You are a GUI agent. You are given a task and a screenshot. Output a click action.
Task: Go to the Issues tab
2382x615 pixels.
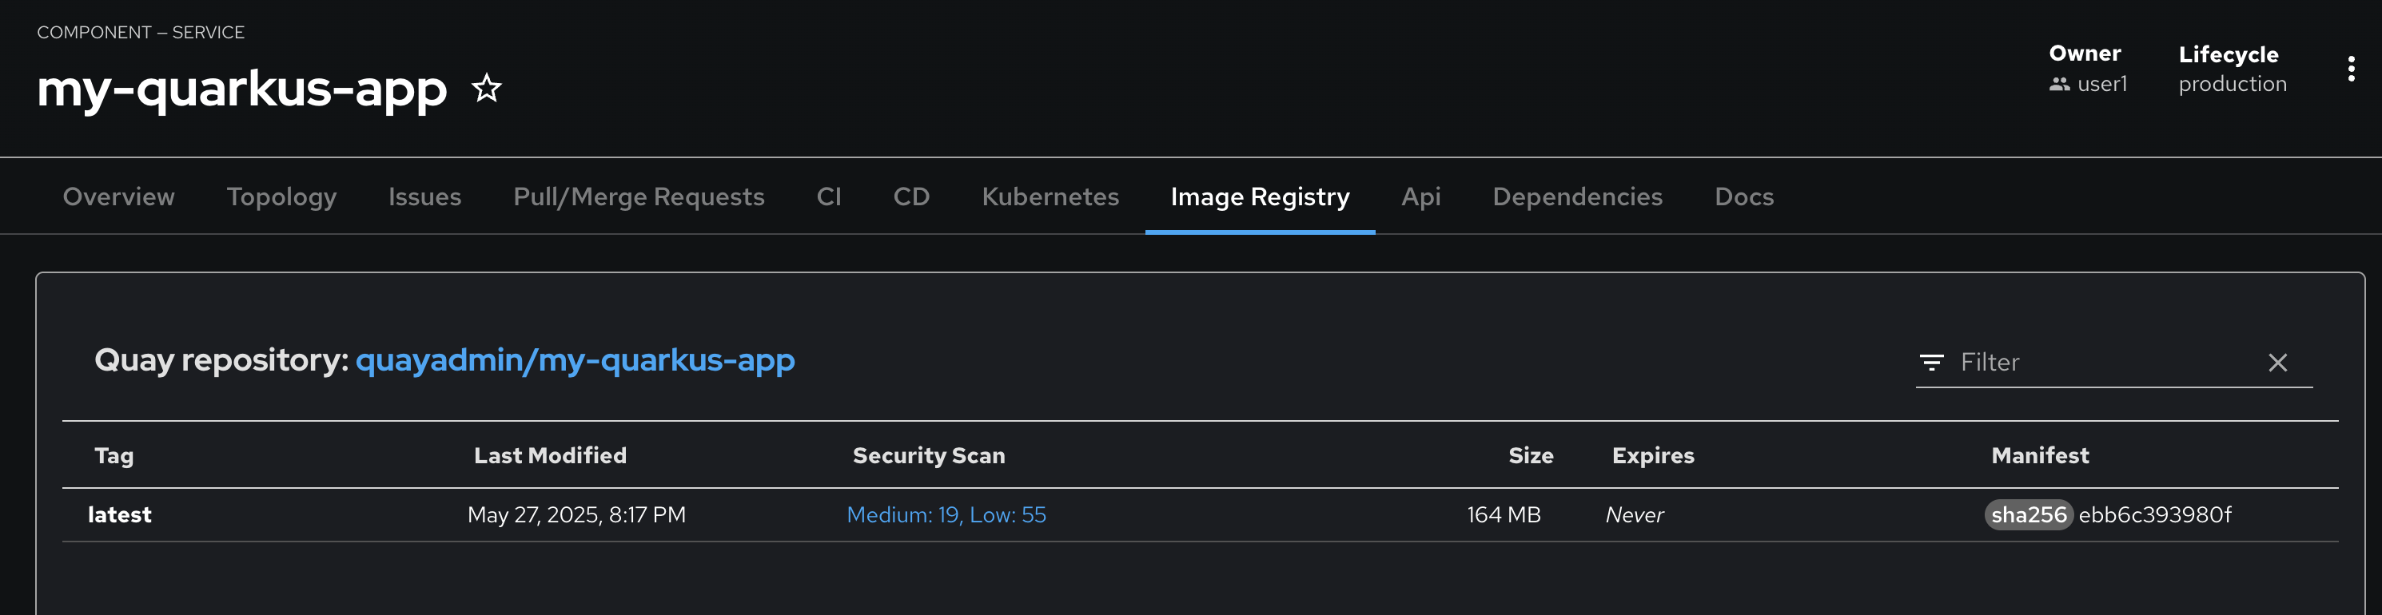pos(424,196)
